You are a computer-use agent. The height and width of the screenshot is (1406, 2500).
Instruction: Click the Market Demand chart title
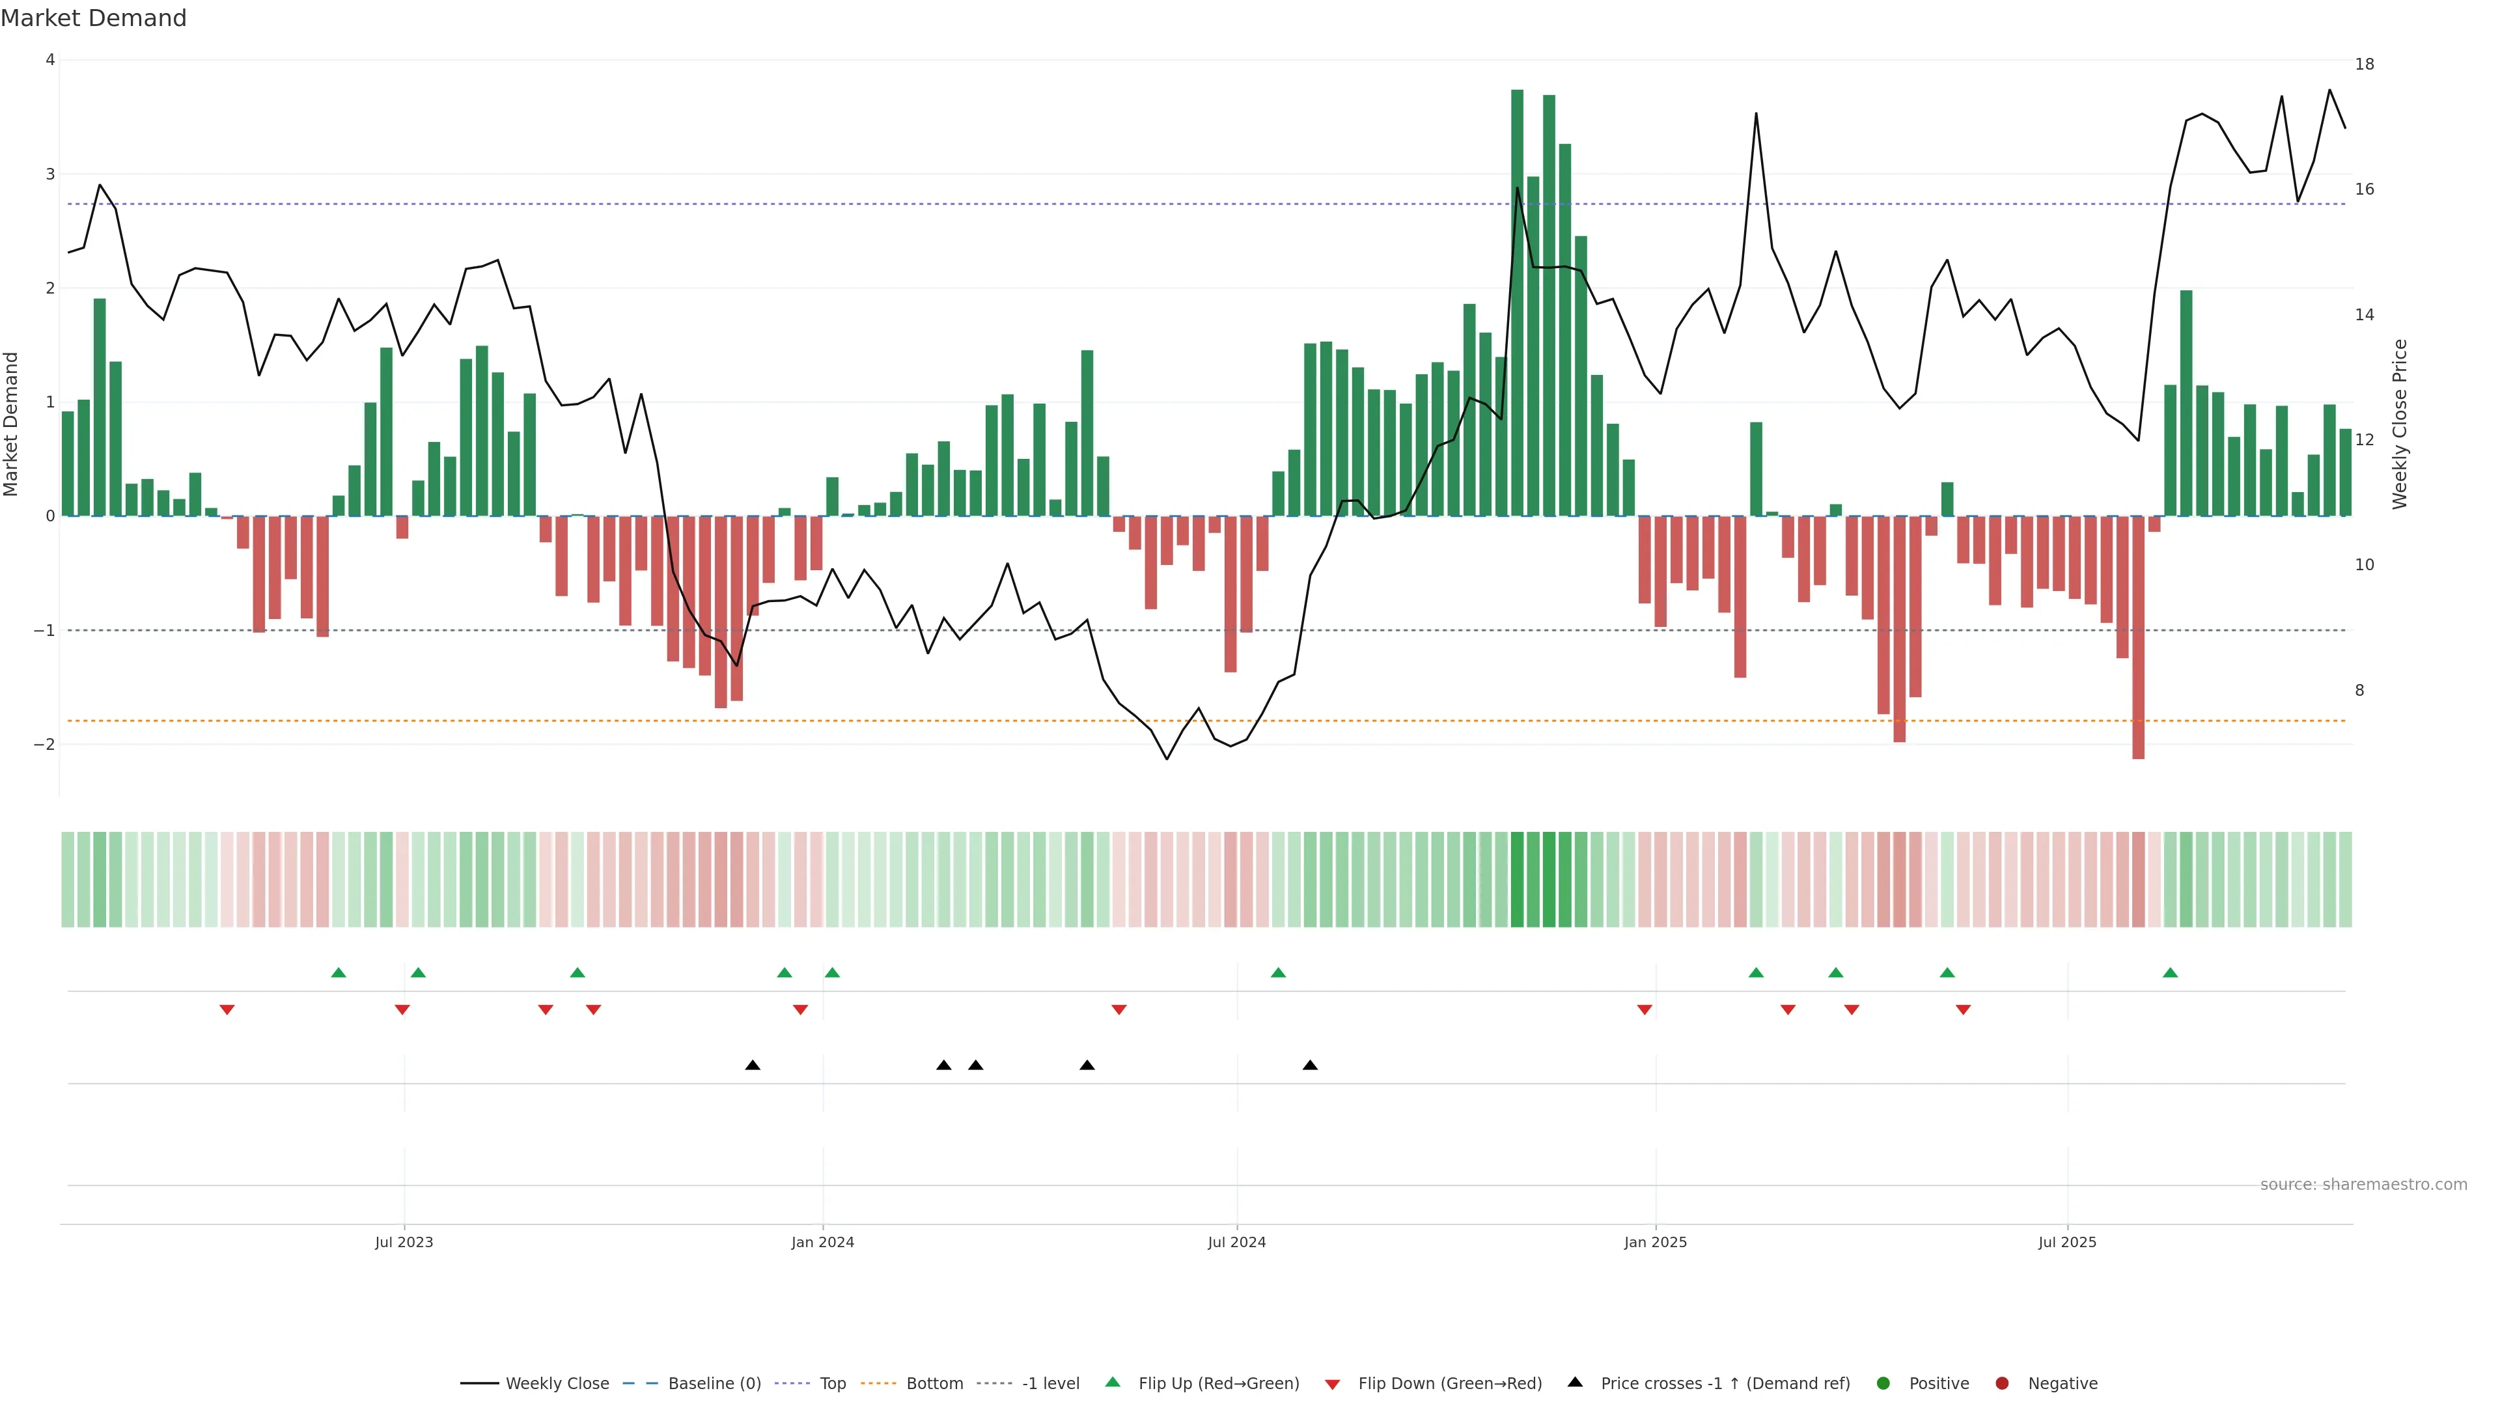pyautogui.click(x=93, y=18)
